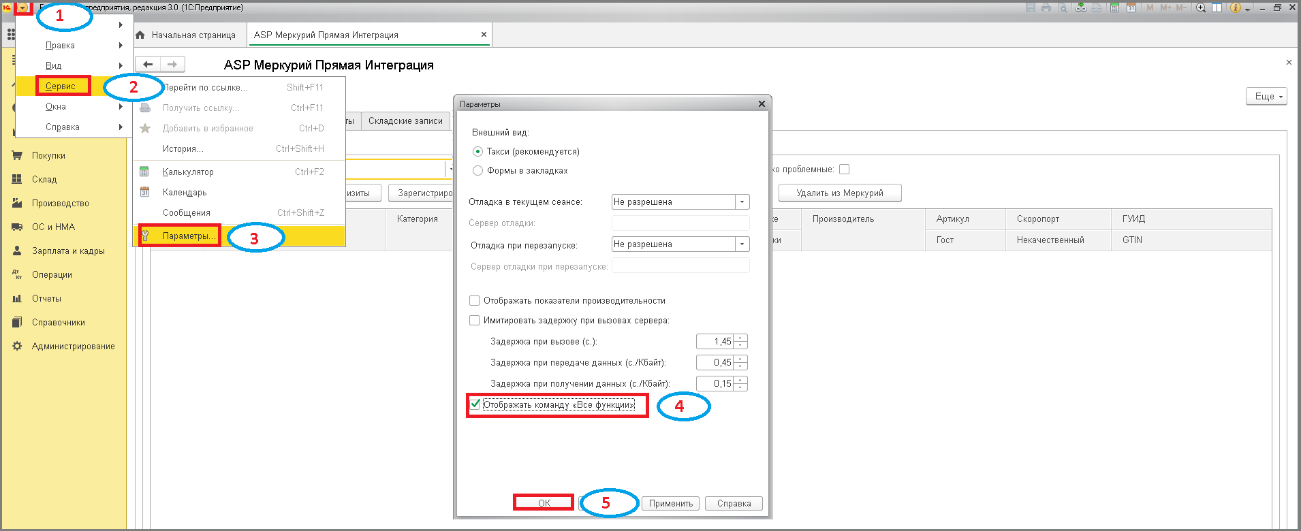This screenshot has width=1301, height=531.
Task: Click the Калькулятор menu icon
Action: 144,172
